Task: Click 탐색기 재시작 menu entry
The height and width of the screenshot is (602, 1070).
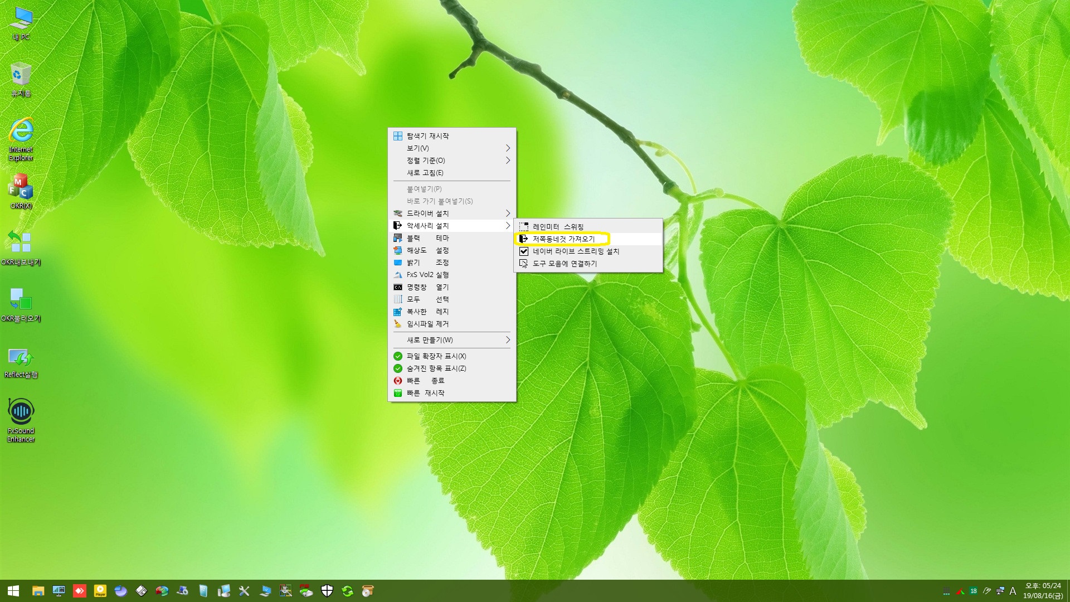Action: click(452, 136)
